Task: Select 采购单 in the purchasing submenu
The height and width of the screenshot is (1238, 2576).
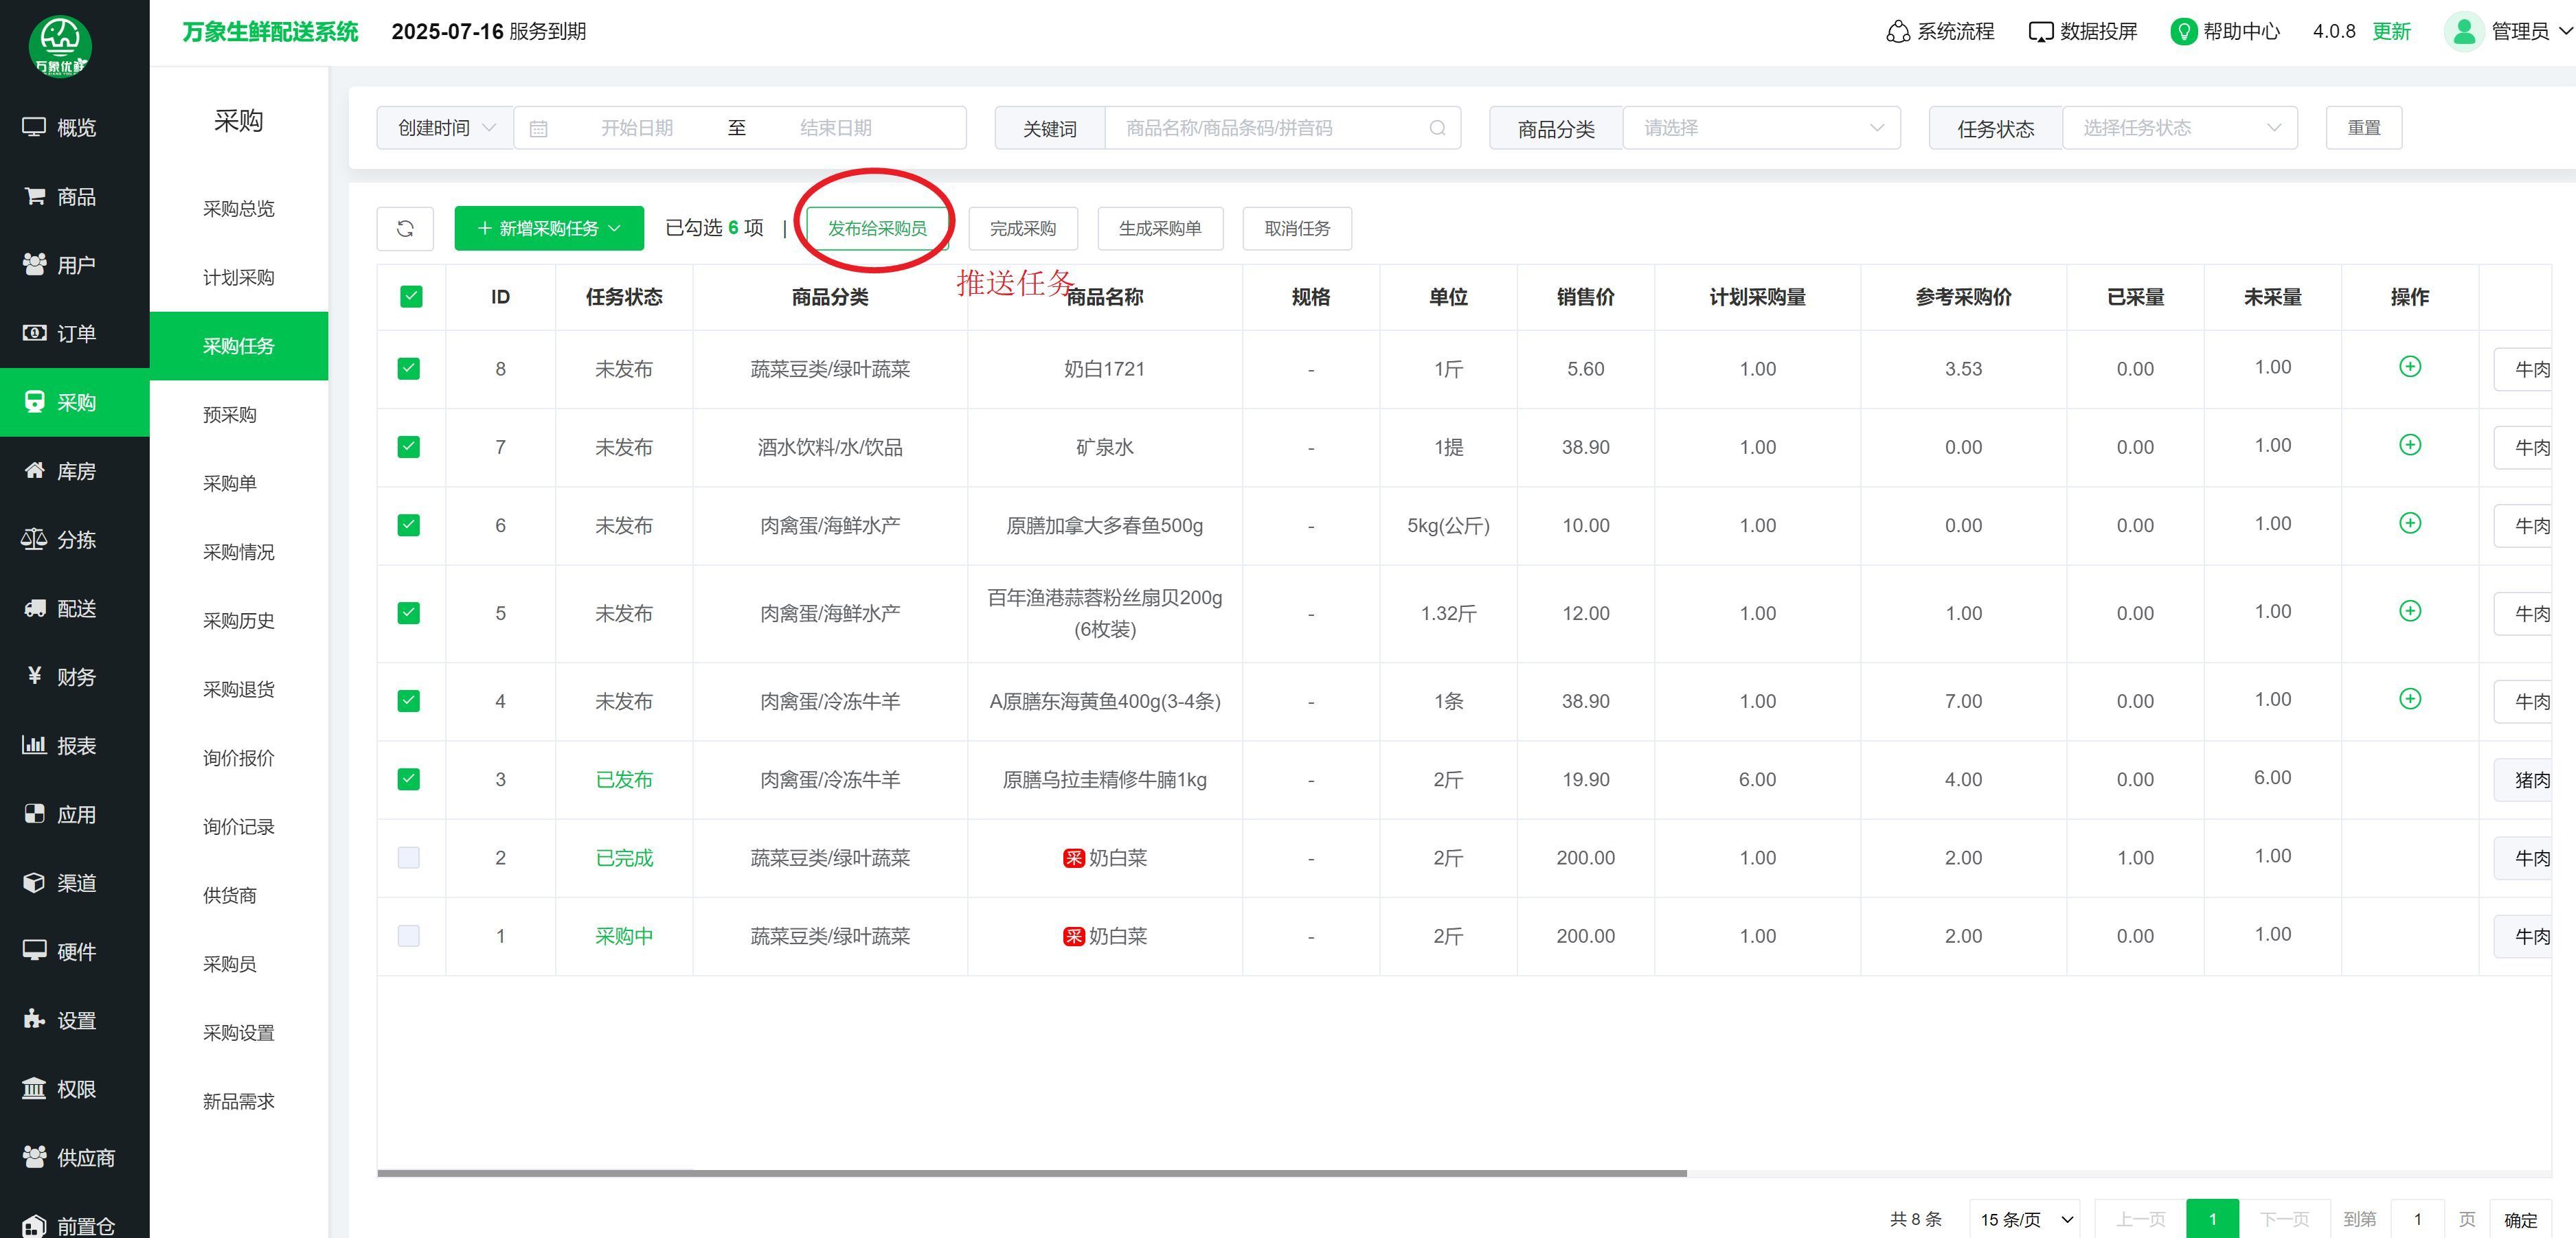Action: pyautogui.click(x=230, y=483)
